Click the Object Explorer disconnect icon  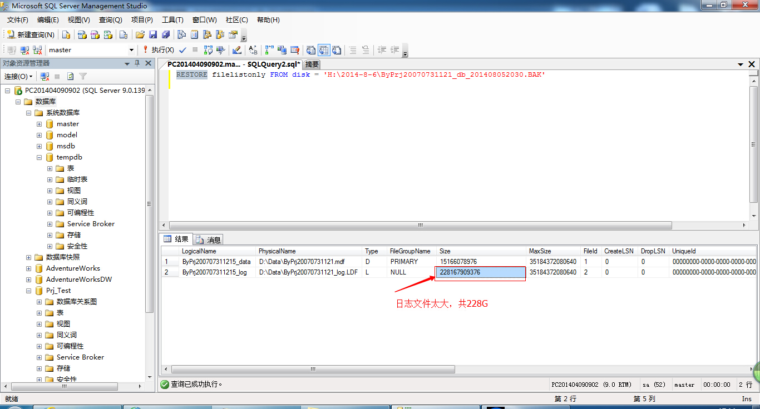45,76
